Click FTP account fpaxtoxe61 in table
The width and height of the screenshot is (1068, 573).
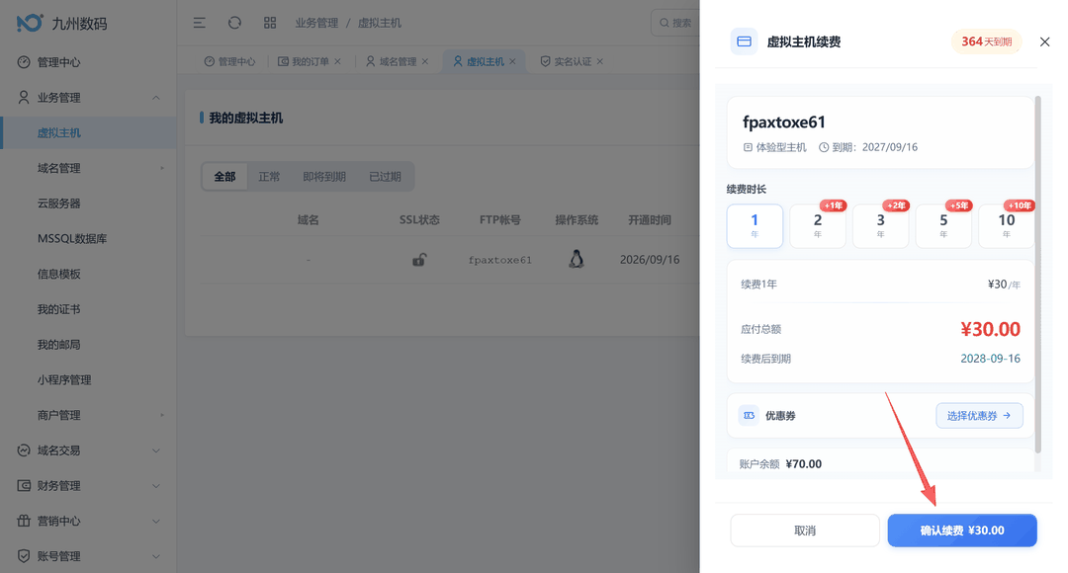[500, 259]
